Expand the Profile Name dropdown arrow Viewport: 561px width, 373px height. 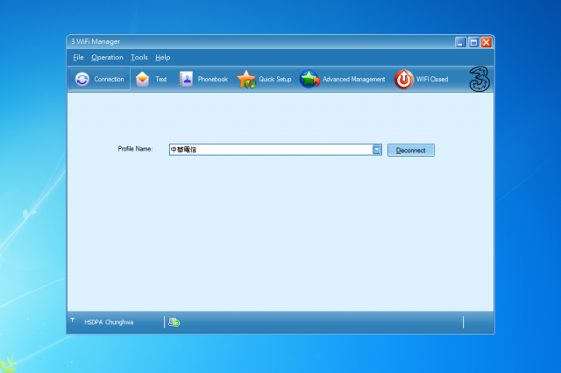tap(376, 150)
